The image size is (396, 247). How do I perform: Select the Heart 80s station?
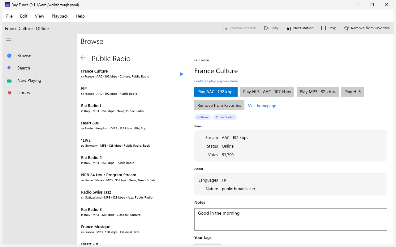[132, 125]
